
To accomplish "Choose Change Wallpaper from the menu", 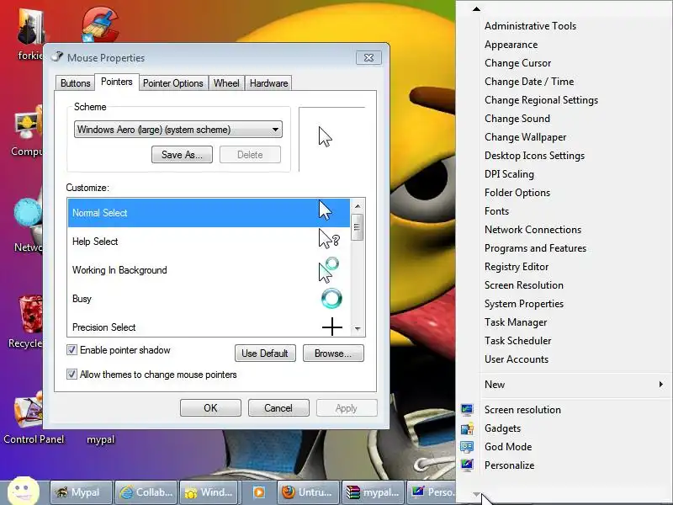I will click(x=525, y=137).
